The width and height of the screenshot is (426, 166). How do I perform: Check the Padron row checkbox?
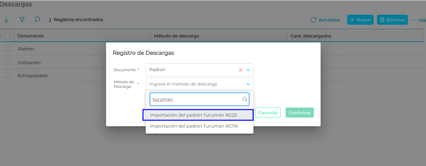7,49
